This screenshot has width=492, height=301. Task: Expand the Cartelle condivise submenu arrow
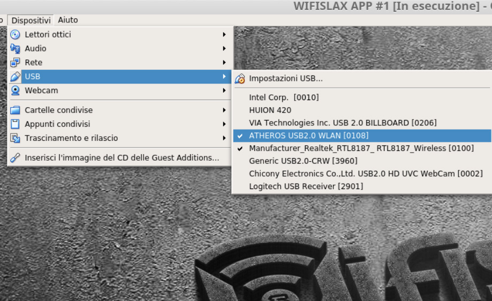(224, 110)
